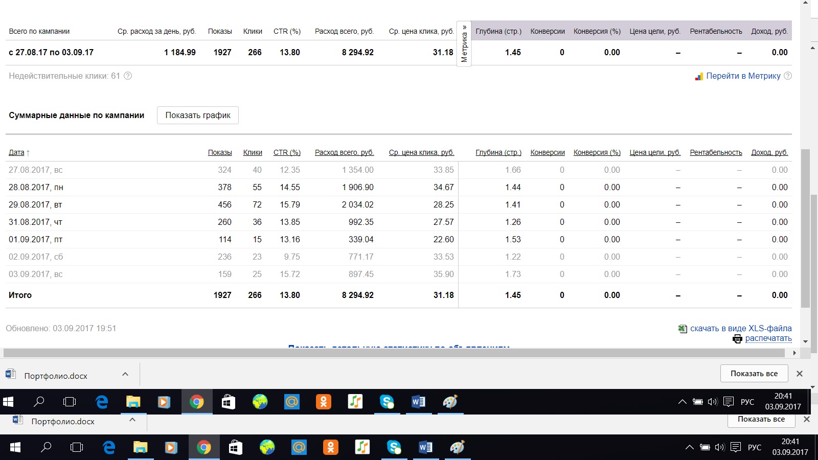Screen dimensions: 818x460
Task: Sort data table by Рентабельность header
Action: point(716,152)
